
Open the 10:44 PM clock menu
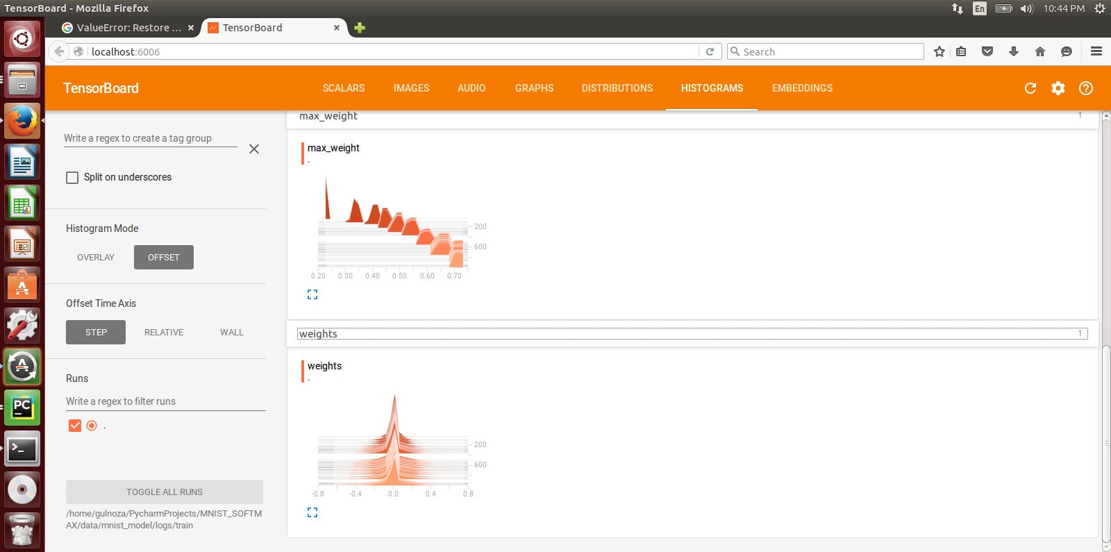point(1064,8)
